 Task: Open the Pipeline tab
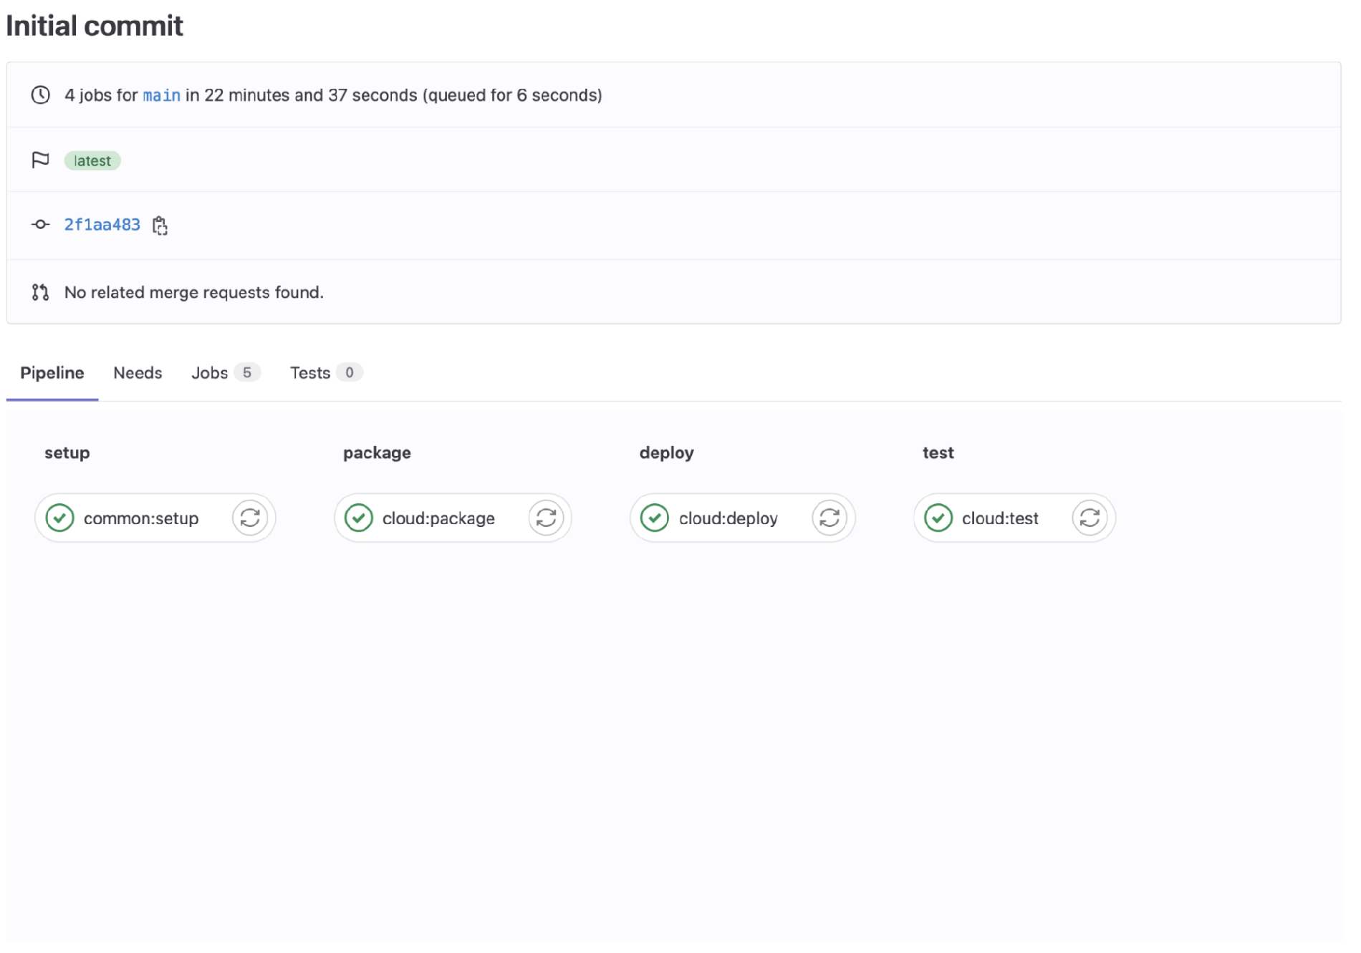52,372
